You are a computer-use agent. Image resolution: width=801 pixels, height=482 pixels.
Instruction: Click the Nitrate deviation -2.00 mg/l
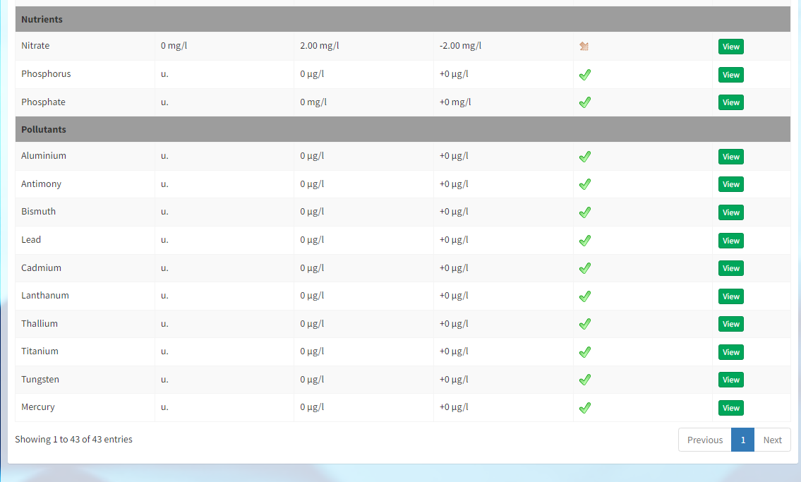[x=460, y=45]
